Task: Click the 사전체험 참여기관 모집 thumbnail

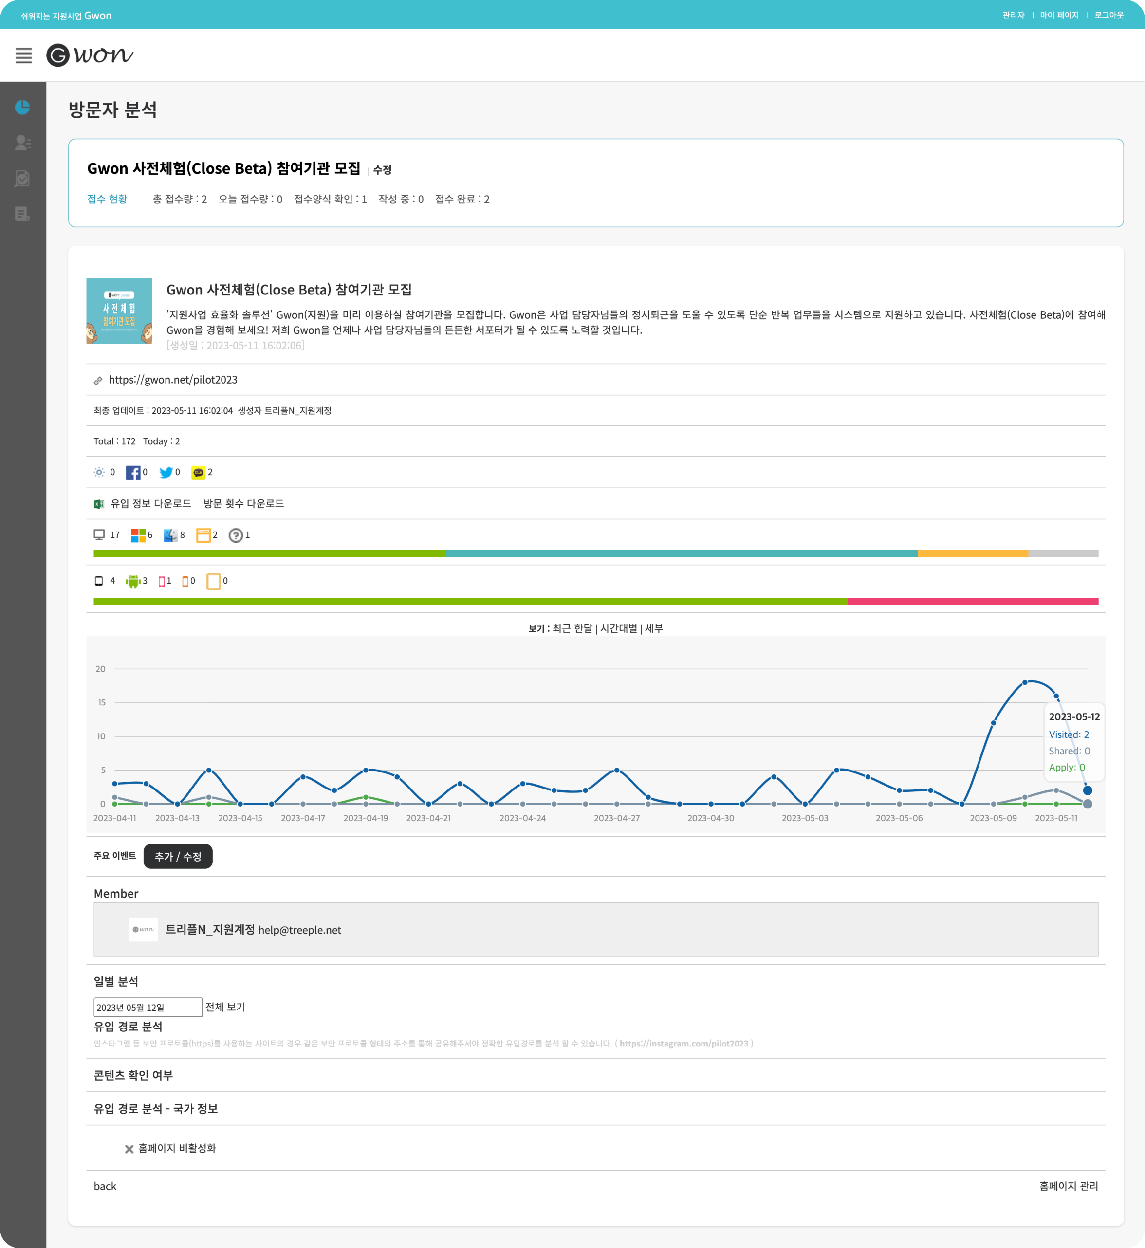Action: point(119,311)
